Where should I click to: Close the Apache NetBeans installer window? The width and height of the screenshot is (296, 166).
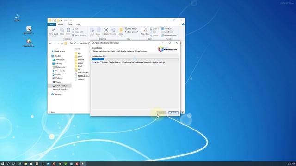click(x=177, y=43)
